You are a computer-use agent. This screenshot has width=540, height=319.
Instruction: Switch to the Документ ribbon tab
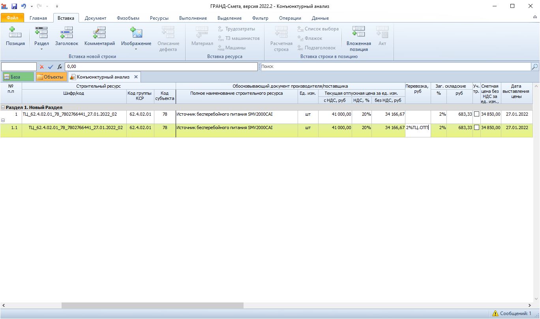click(x=95, y=18)
